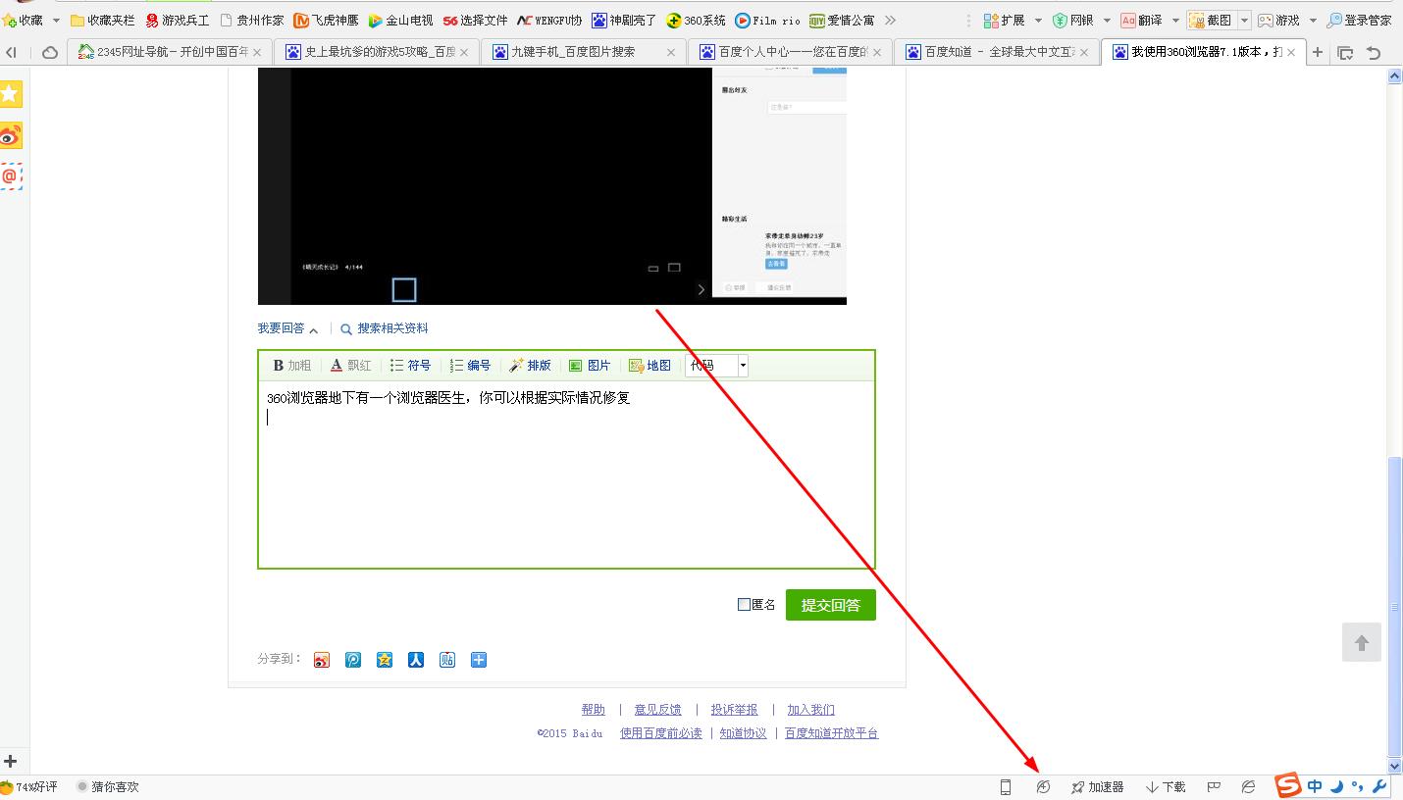Open the 知道协议 link
Image resolution: width=1403 pixels, height=800 pixels.
(x=743, y=733)
